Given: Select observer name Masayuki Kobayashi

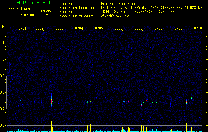Looking at the screenshot, I should pos(119,4).
